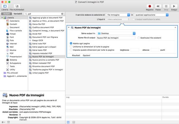This screenshot has height=124, width=179.
Task: Remove Nuovo PDF da Immagini action
Action: coord(175,28)
